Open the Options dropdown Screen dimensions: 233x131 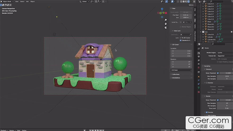[192, 5]
